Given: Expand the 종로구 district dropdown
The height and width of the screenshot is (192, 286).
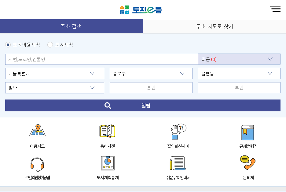Looking at the screenshot, I should tap(151, 73).
